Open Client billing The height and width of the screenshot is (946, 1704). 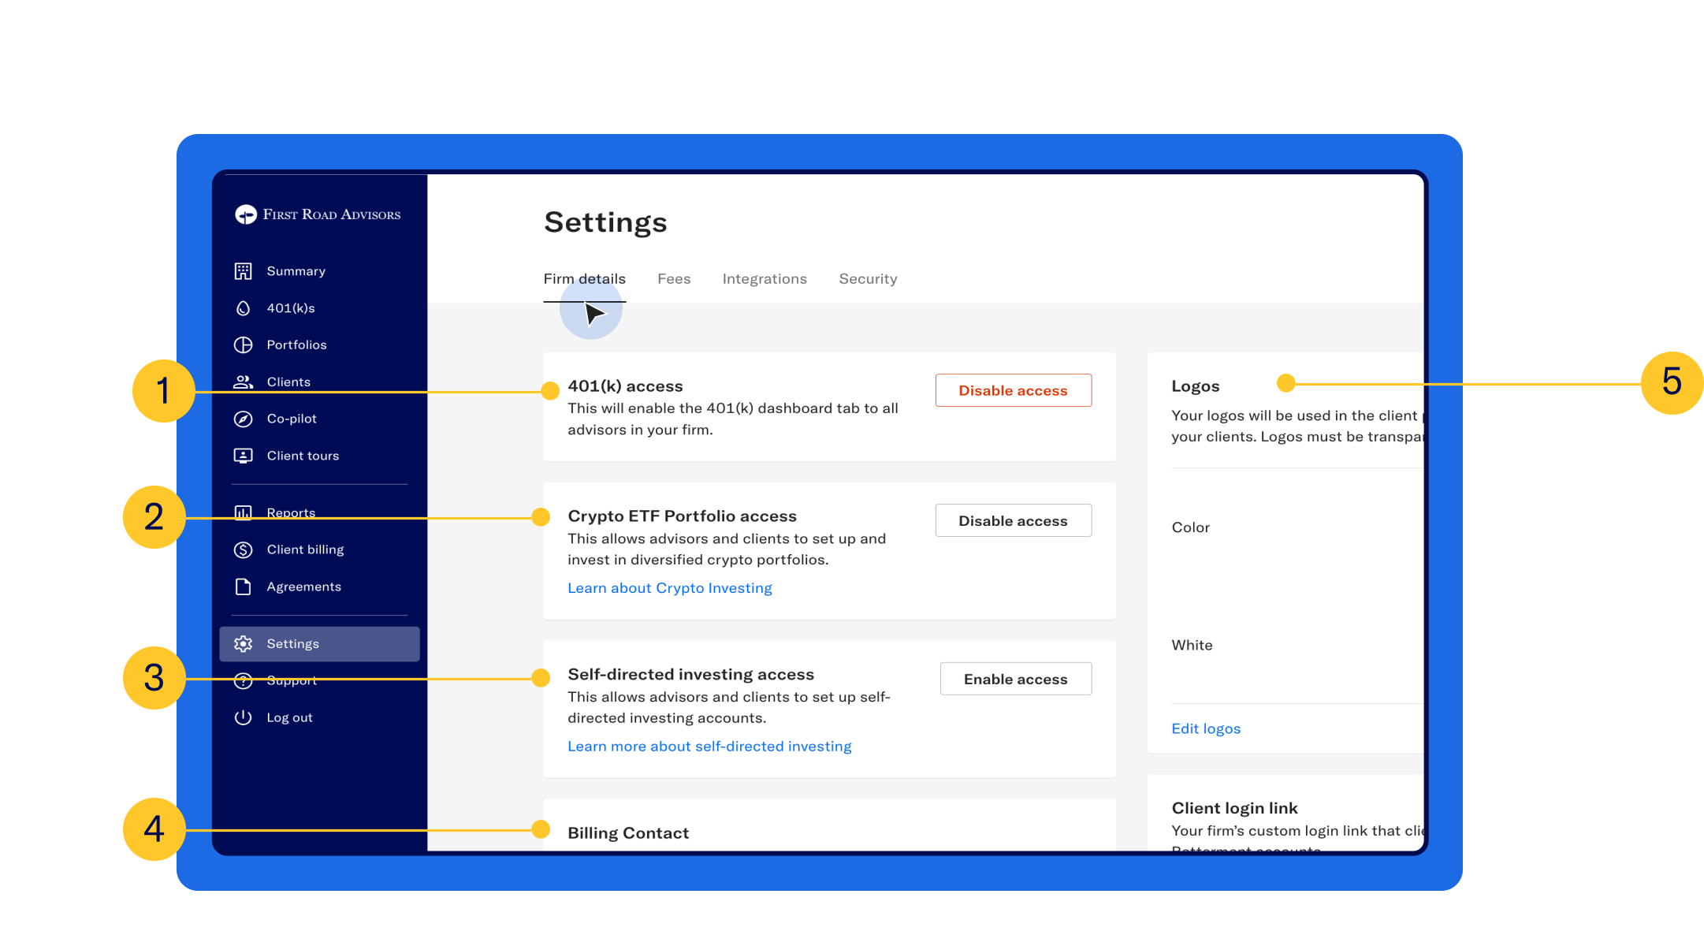click(305, 549)
